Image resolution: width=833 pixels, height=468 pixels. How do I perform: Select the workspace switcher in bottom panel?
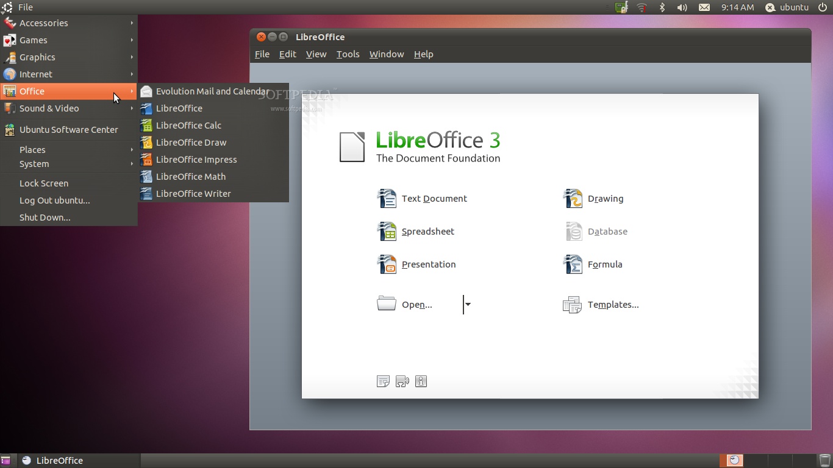(768, 461)
